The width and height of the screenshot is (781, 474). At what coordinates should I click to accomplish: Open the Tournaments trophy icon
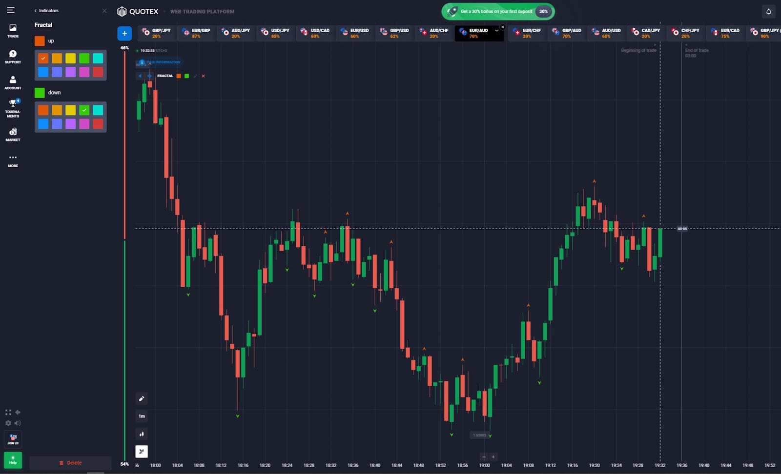pos(13,108)
